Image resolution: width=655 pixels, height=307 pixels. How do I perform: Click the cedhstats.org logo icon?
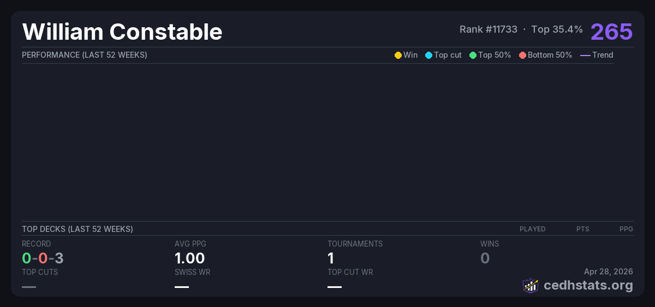pos(531,285)
